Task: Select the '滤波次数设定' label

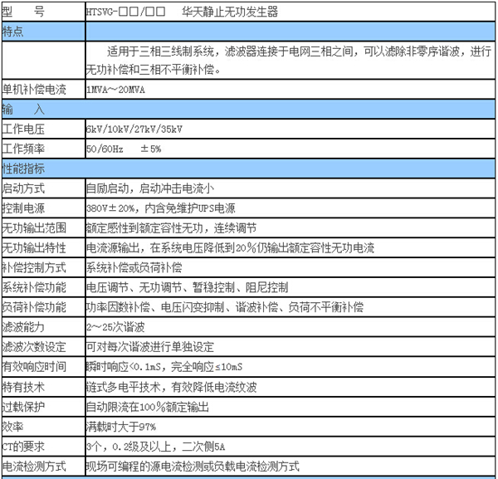Action: point(34,347)
